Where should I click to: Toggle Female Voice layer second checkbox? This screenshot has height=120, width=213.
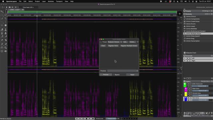click(x=191, y=93)
